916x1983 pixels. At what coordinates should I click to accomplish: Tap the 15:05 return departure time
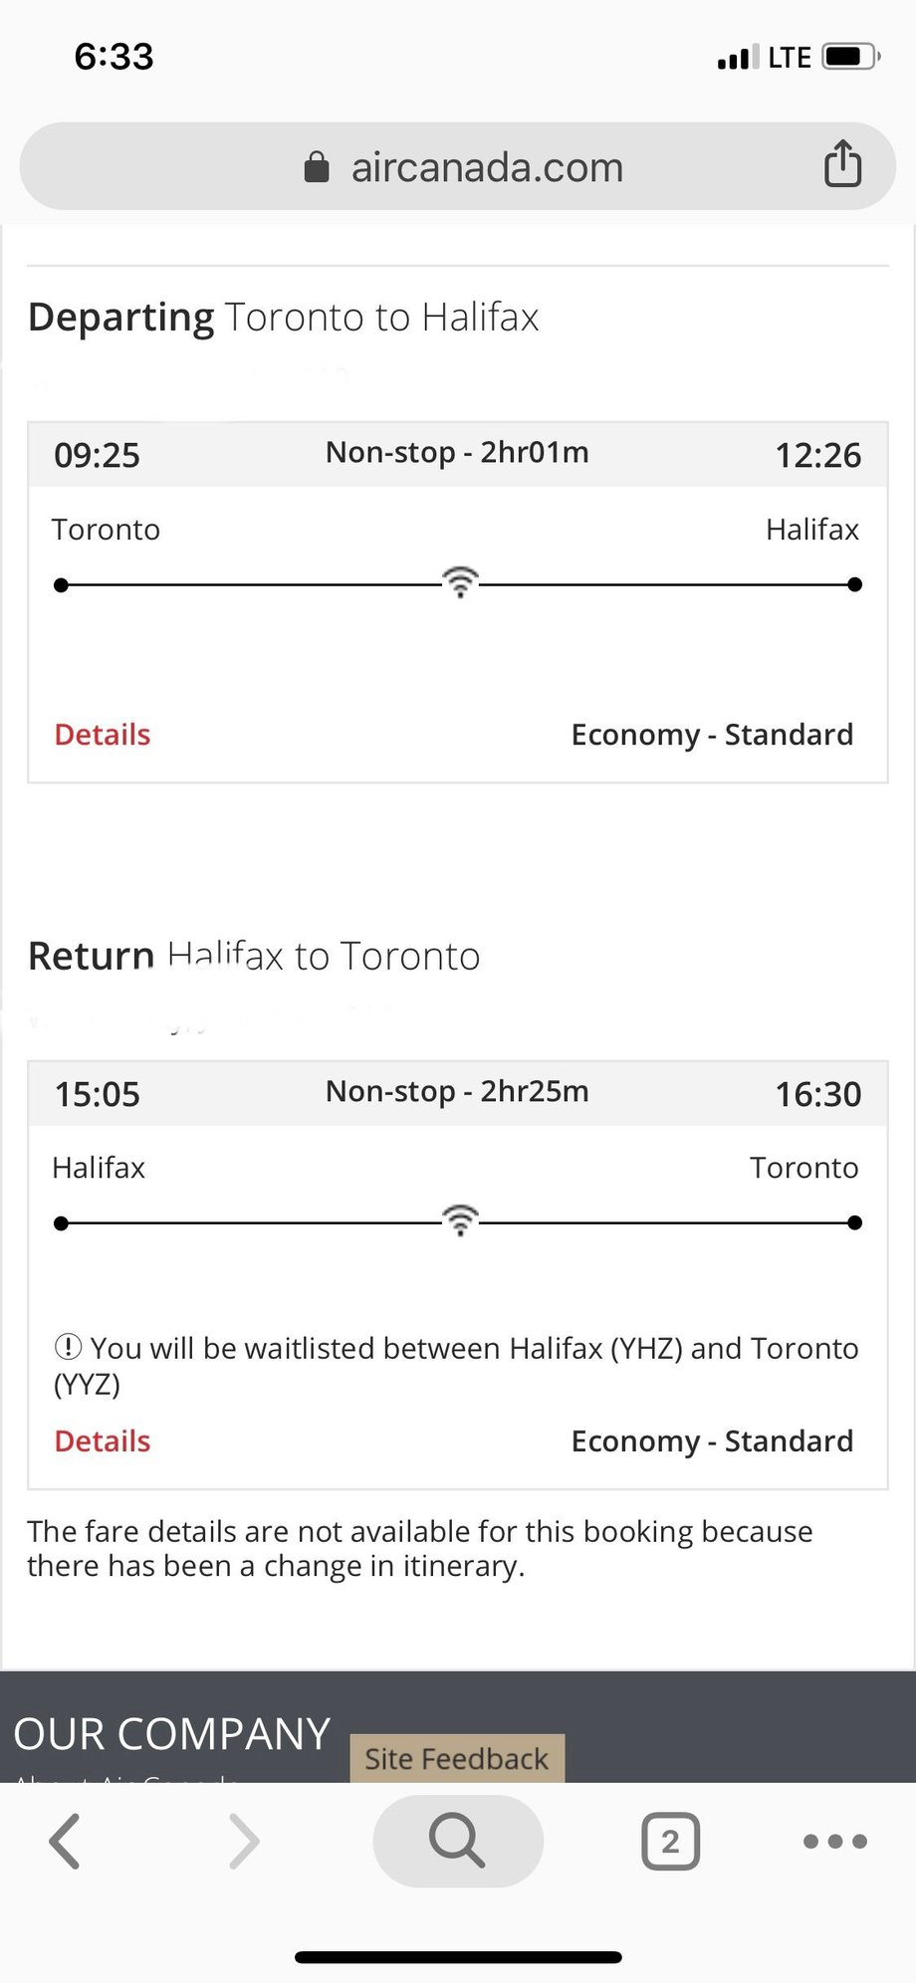click(98, 1095)
